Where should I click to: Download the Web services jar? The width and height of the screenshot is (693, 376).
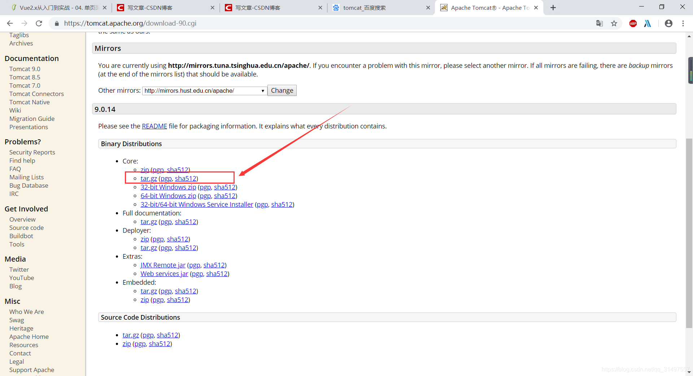[x=164, y=274]
